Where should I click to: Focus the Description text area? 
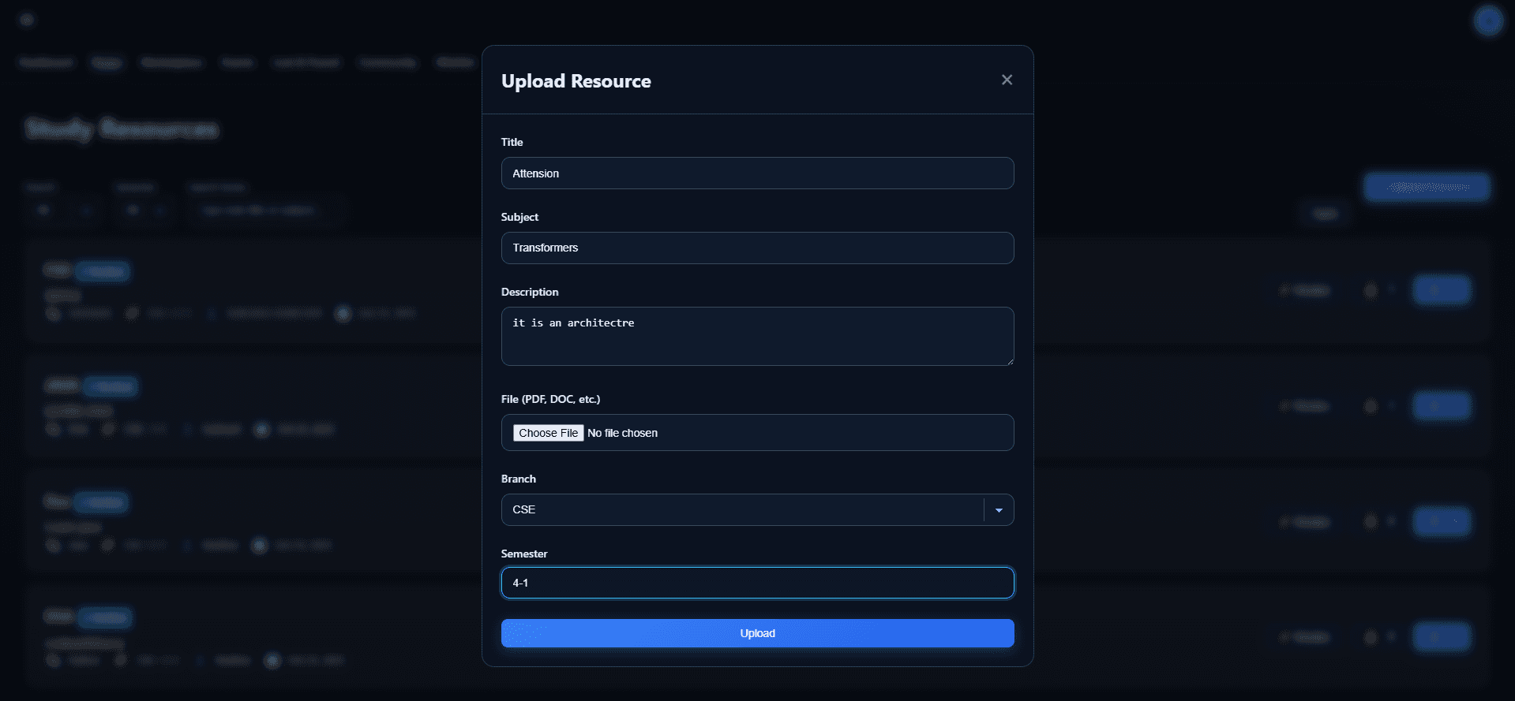click(757, 336)
